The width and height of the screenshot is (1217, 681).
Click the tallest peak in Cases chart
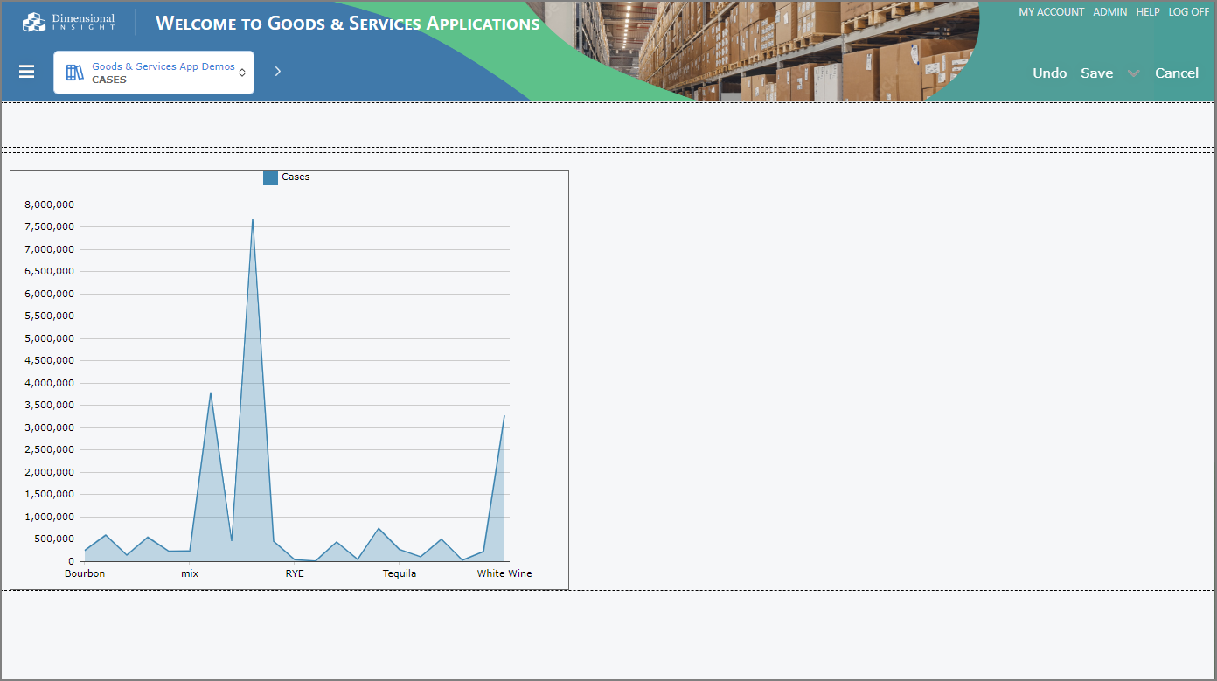tap(253, 219)
